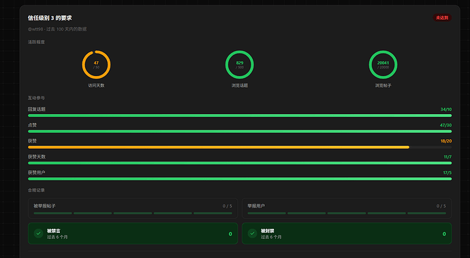Viewport: 470px width, 258px height.
Task: Click the red 未达到 status badge
Action: pyautogui.click(x=442, y=18)
